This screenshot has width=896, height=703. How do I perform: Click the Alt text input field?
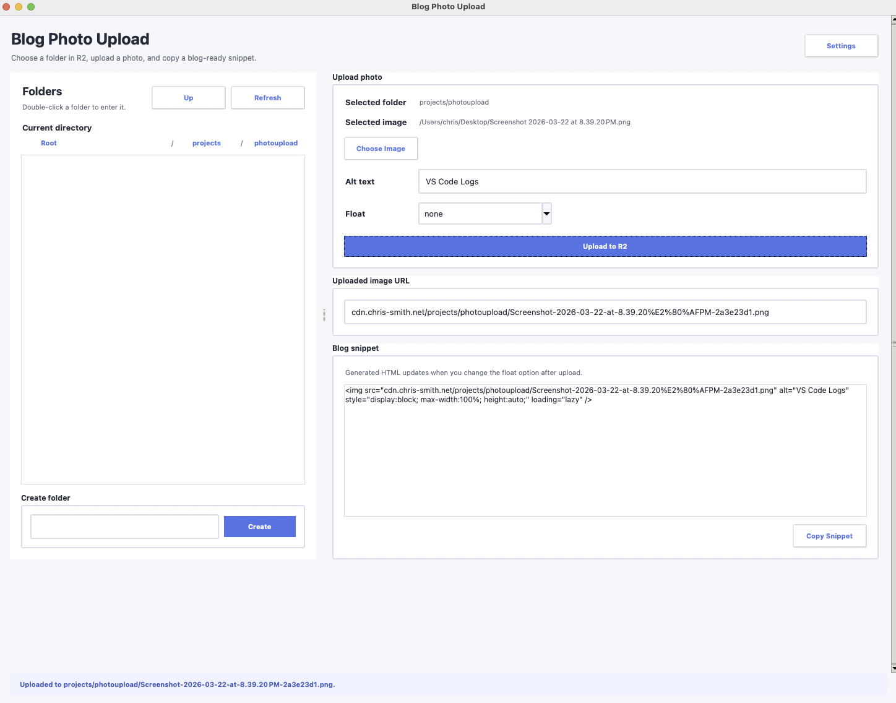[642, 181]
